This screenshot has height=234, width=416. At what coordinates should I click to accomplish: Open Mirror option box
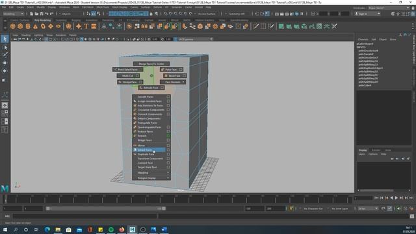click(168, 146)
